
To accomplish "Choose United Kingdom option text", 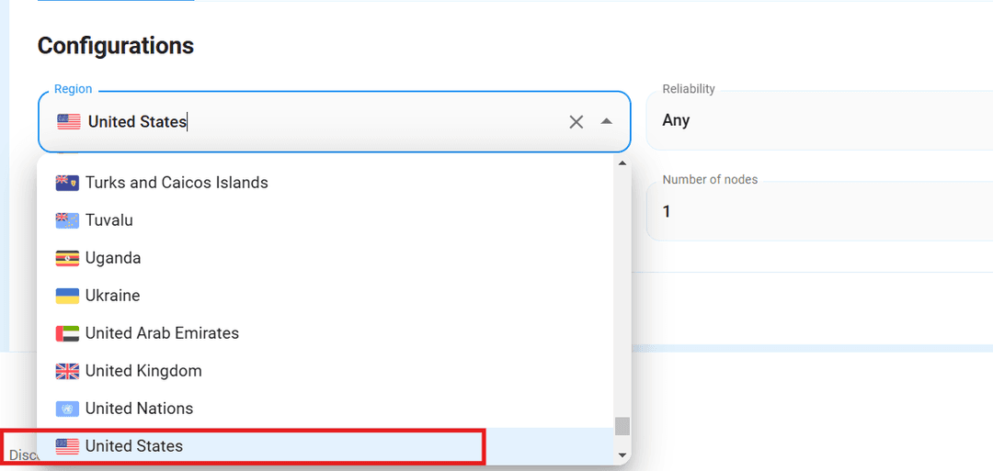I will [x=143, y=371].
